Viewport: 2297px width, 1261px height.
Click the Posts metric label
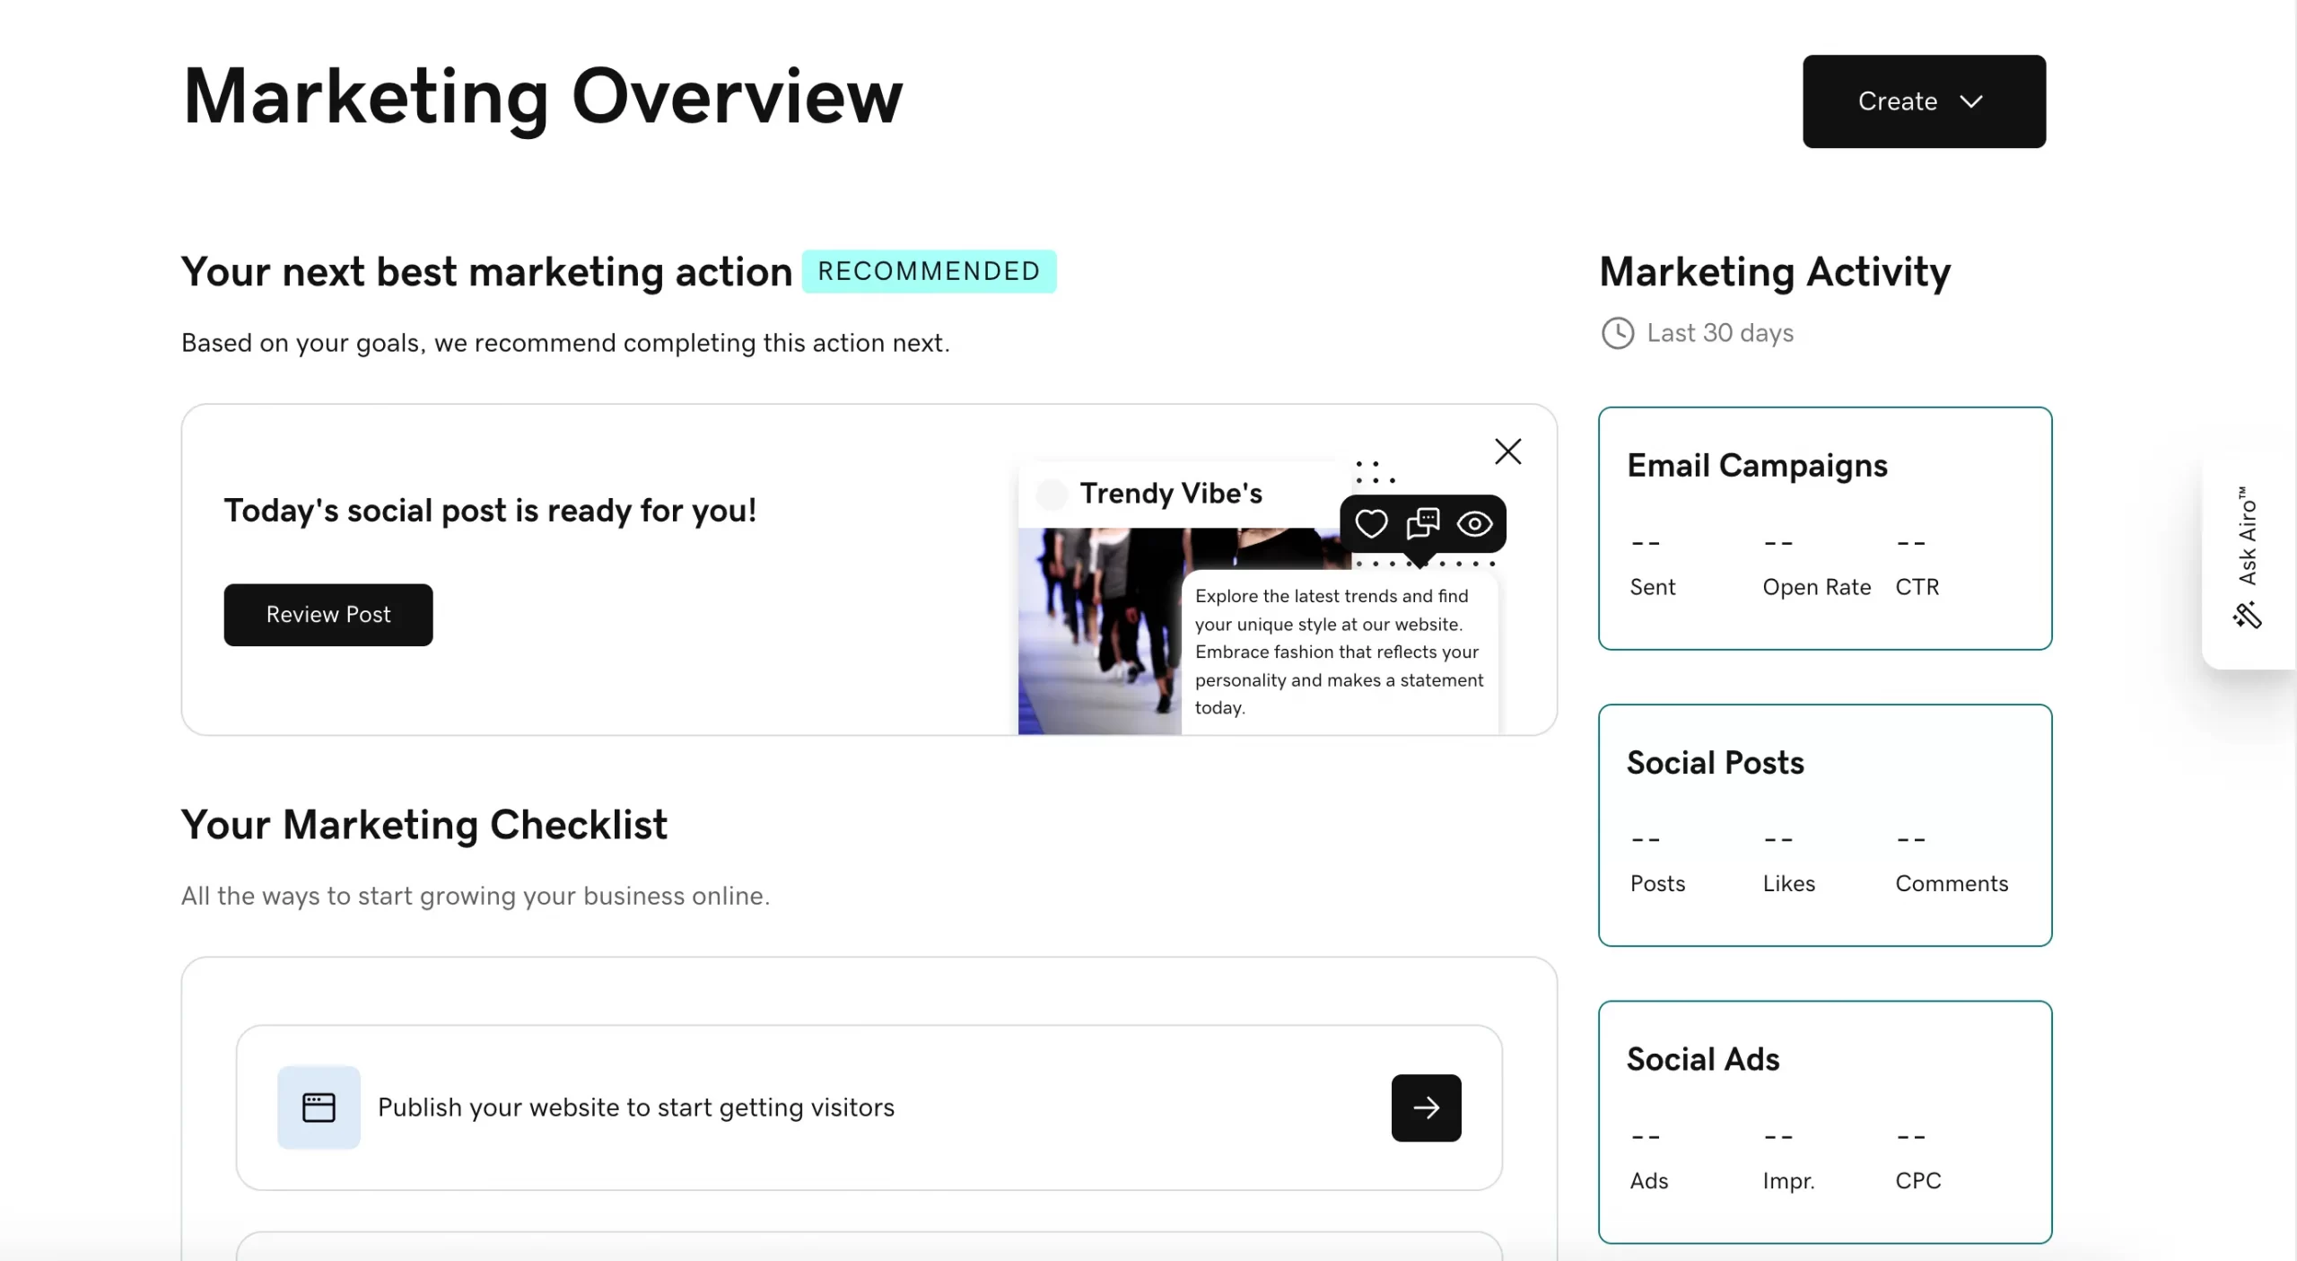(x=1657, y=884)
